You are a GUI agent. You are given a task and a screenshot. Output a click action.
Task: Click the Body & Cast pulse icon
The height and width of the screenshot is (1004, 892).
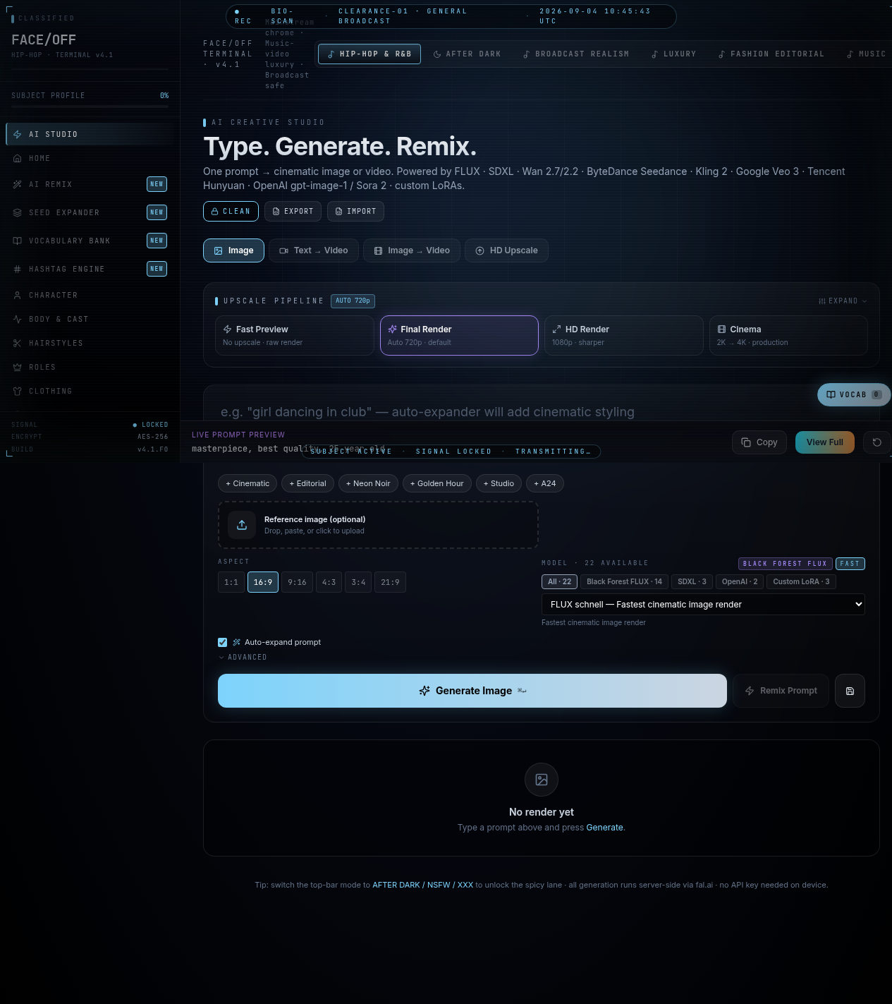point(18,319)
